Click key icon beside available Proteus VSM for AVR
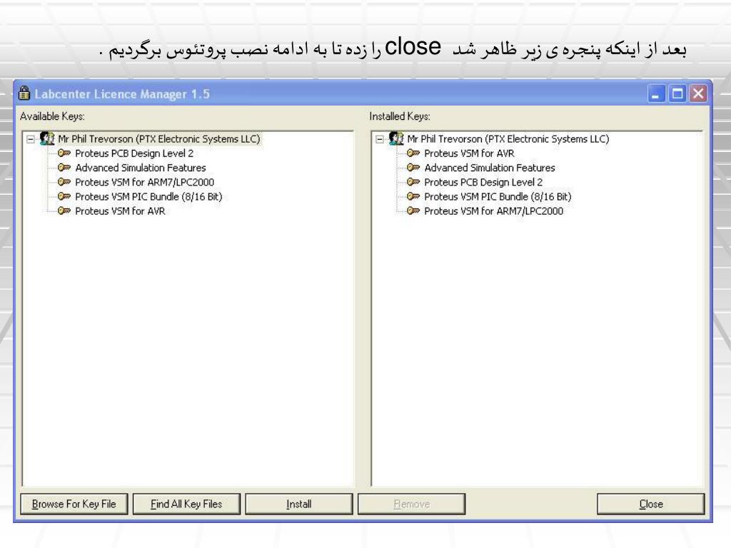The height and width of the screenshot is (548, 731). [64, 210]
